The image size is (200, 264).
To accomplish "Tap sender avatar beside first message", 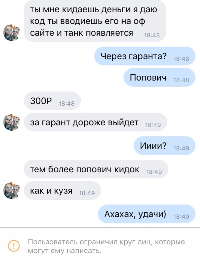I will tap(12, 33).
